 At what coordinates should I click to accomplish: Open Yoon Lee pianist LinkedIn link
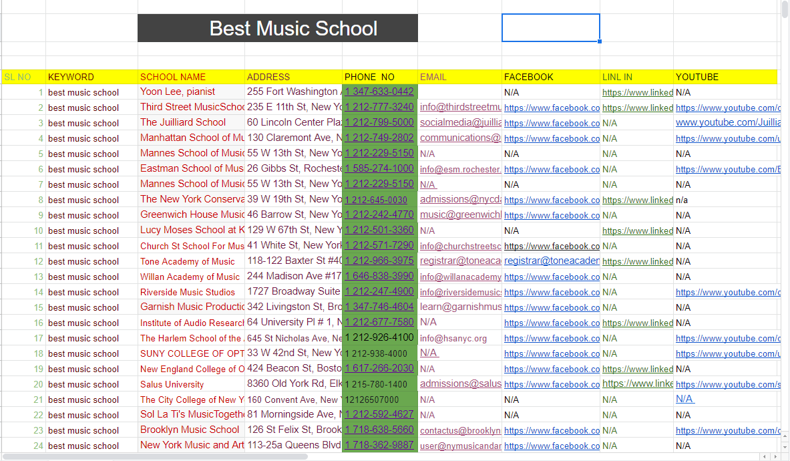point(637,92)
